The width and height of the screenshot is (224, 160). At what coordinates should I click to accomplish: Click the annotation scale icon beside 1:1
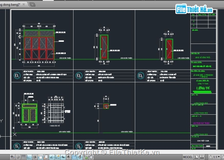point(211,157)
